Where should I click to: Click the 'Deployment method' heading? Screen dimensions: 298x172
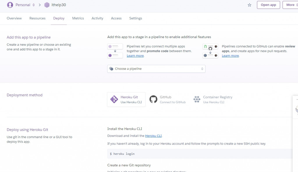click(24, 95)
